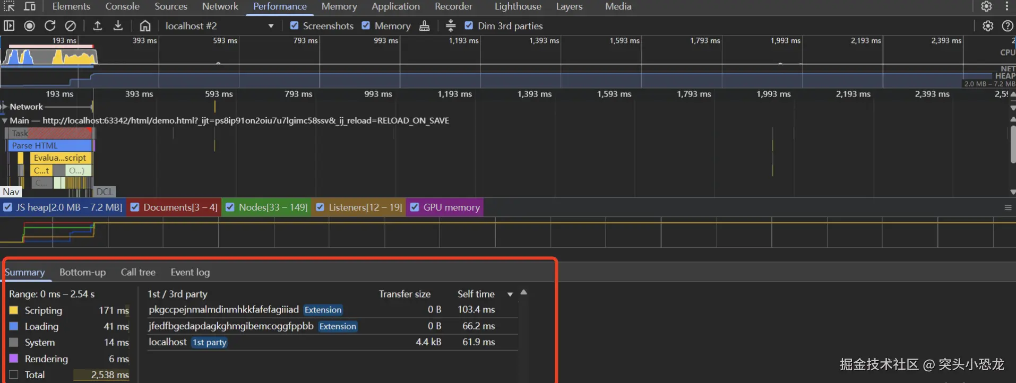Open the Media tab
The height and width of the screenshot is (383, 1016).
618,6
